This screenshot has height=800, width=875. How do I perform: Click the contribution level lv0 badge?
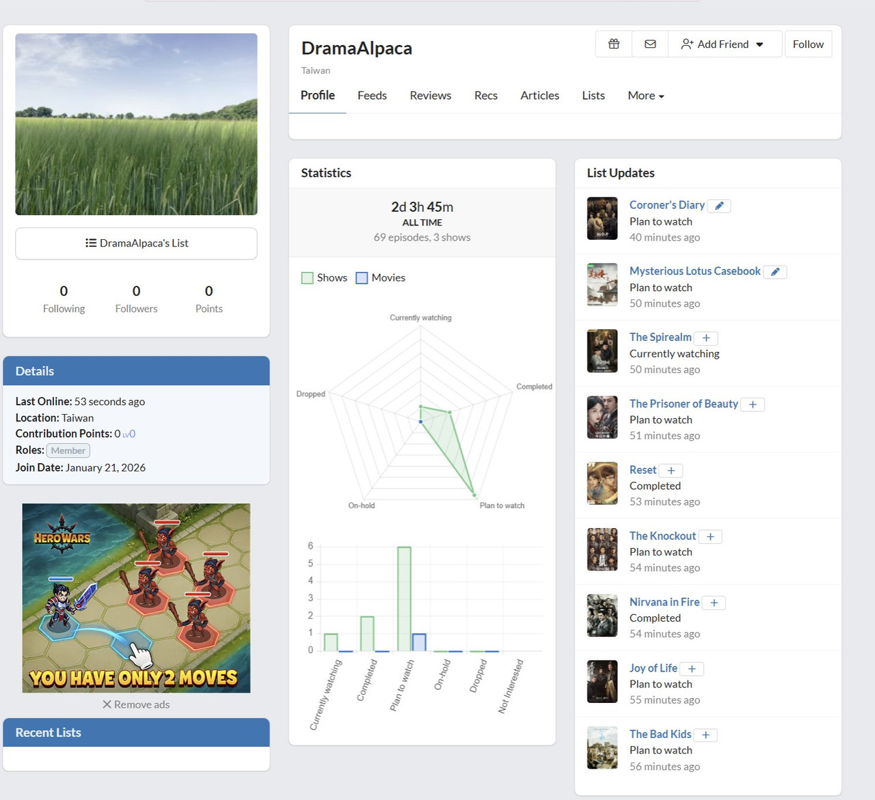pos(129,434)
